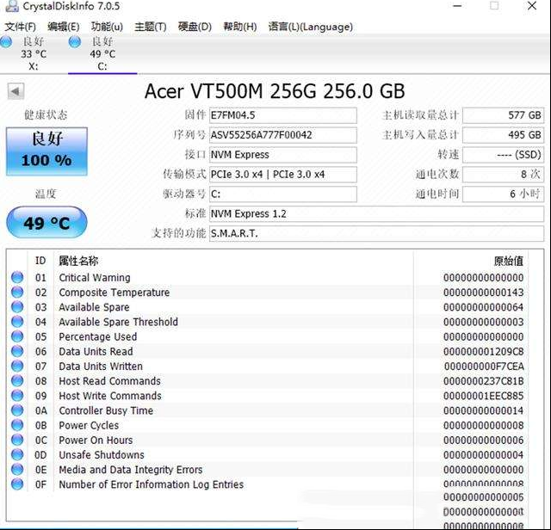Click the status icon for Power Cycles

[17, 425]
